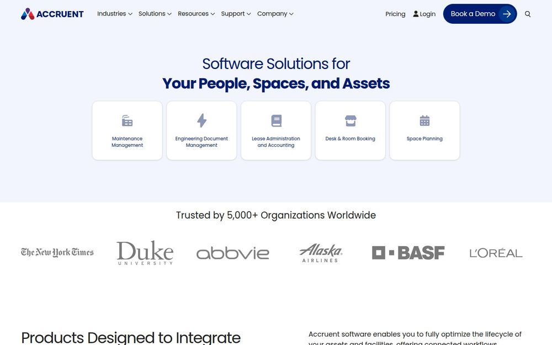
Task: Expand the Industries menu chevron
Action: 130,14
